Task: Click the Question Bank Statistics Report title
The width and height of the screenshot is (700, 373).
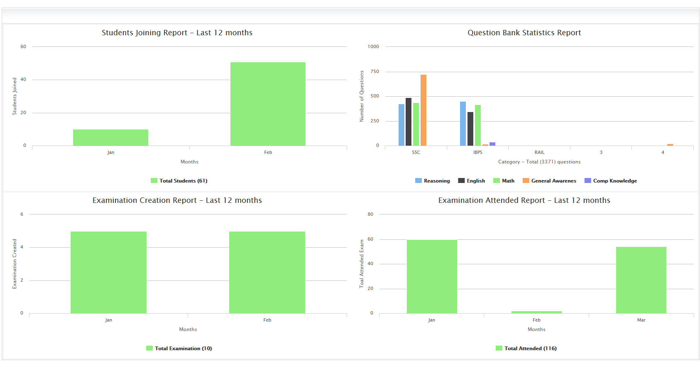Action: coord(524,33)
